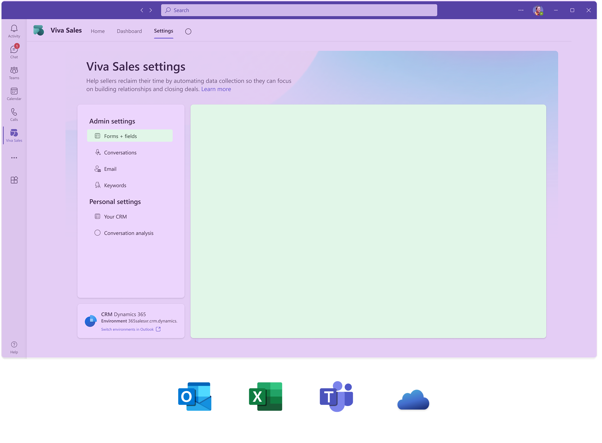The image size is (602, 443).
Task: Go forward with the right arrow
Action: pyautogui.click(x=150, y=10)
